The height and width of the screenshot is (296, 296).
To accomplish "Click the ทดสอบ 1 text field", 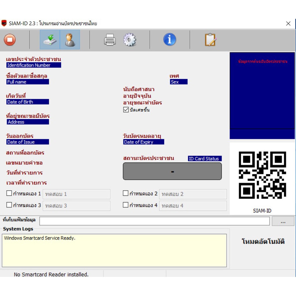I will point(76,194).
